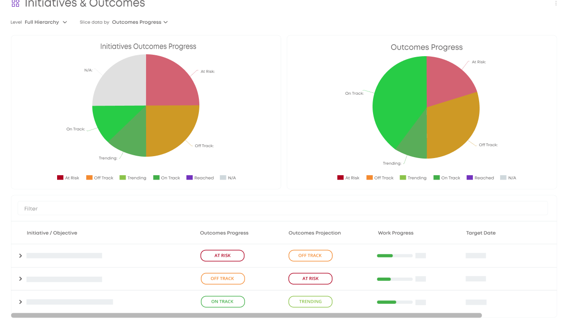
Task: Expand the third initiative row
Action: [x=20, y=302]
